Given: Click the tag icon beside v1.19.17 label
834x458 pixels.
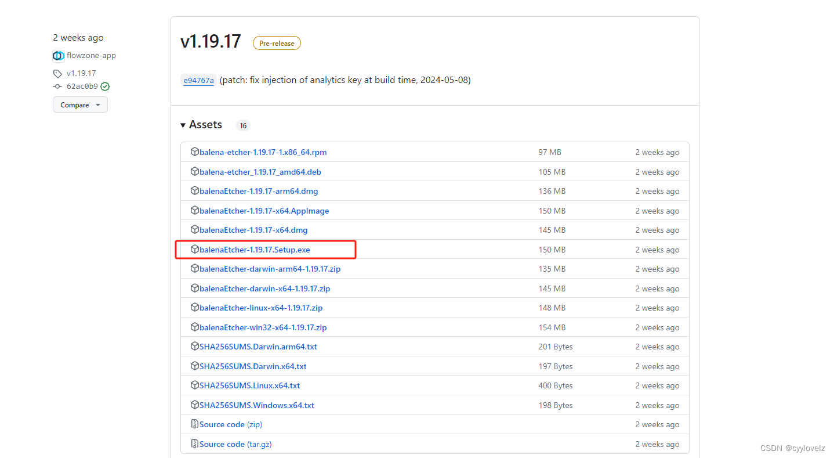Looking at the screenshot, I should [x=57, y=73].
